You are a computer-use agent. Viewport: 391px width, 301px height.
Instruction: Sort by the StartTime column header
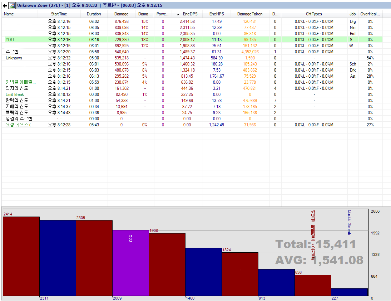[59, 14]
